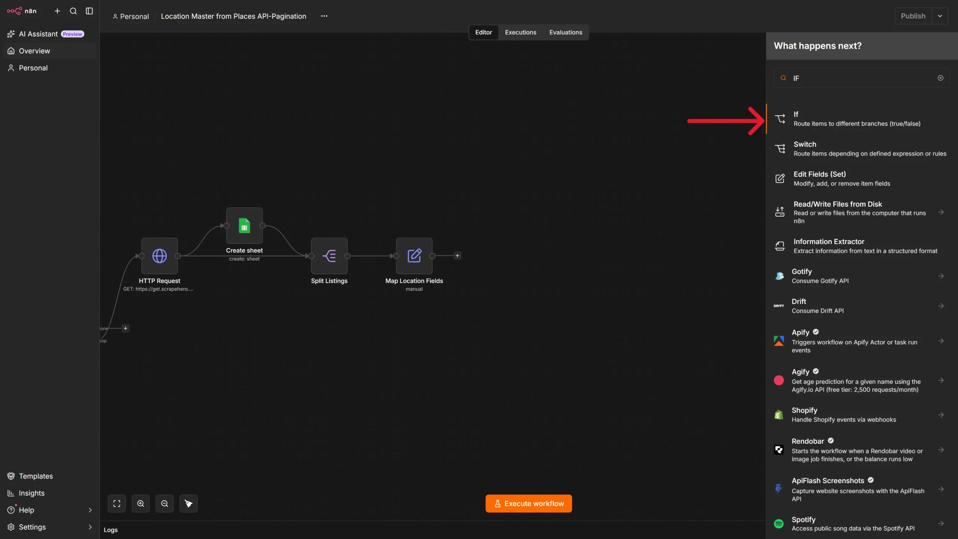
Task: Click the plus connector after Map Location Fields
Action: [457, 256]
